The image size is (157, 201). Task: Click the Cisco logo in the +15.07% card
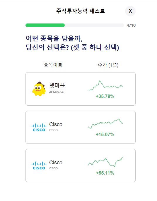point(39,127)
